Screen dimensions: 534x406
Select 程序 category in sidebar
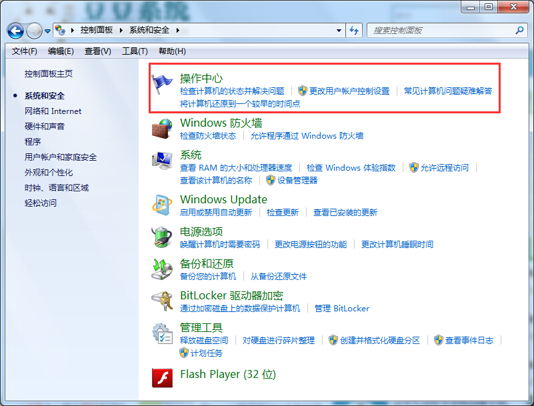[x=33, y=142]
